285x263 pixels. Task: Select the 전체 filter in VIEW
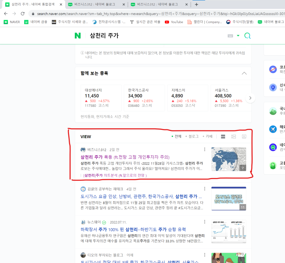point(176,136)
